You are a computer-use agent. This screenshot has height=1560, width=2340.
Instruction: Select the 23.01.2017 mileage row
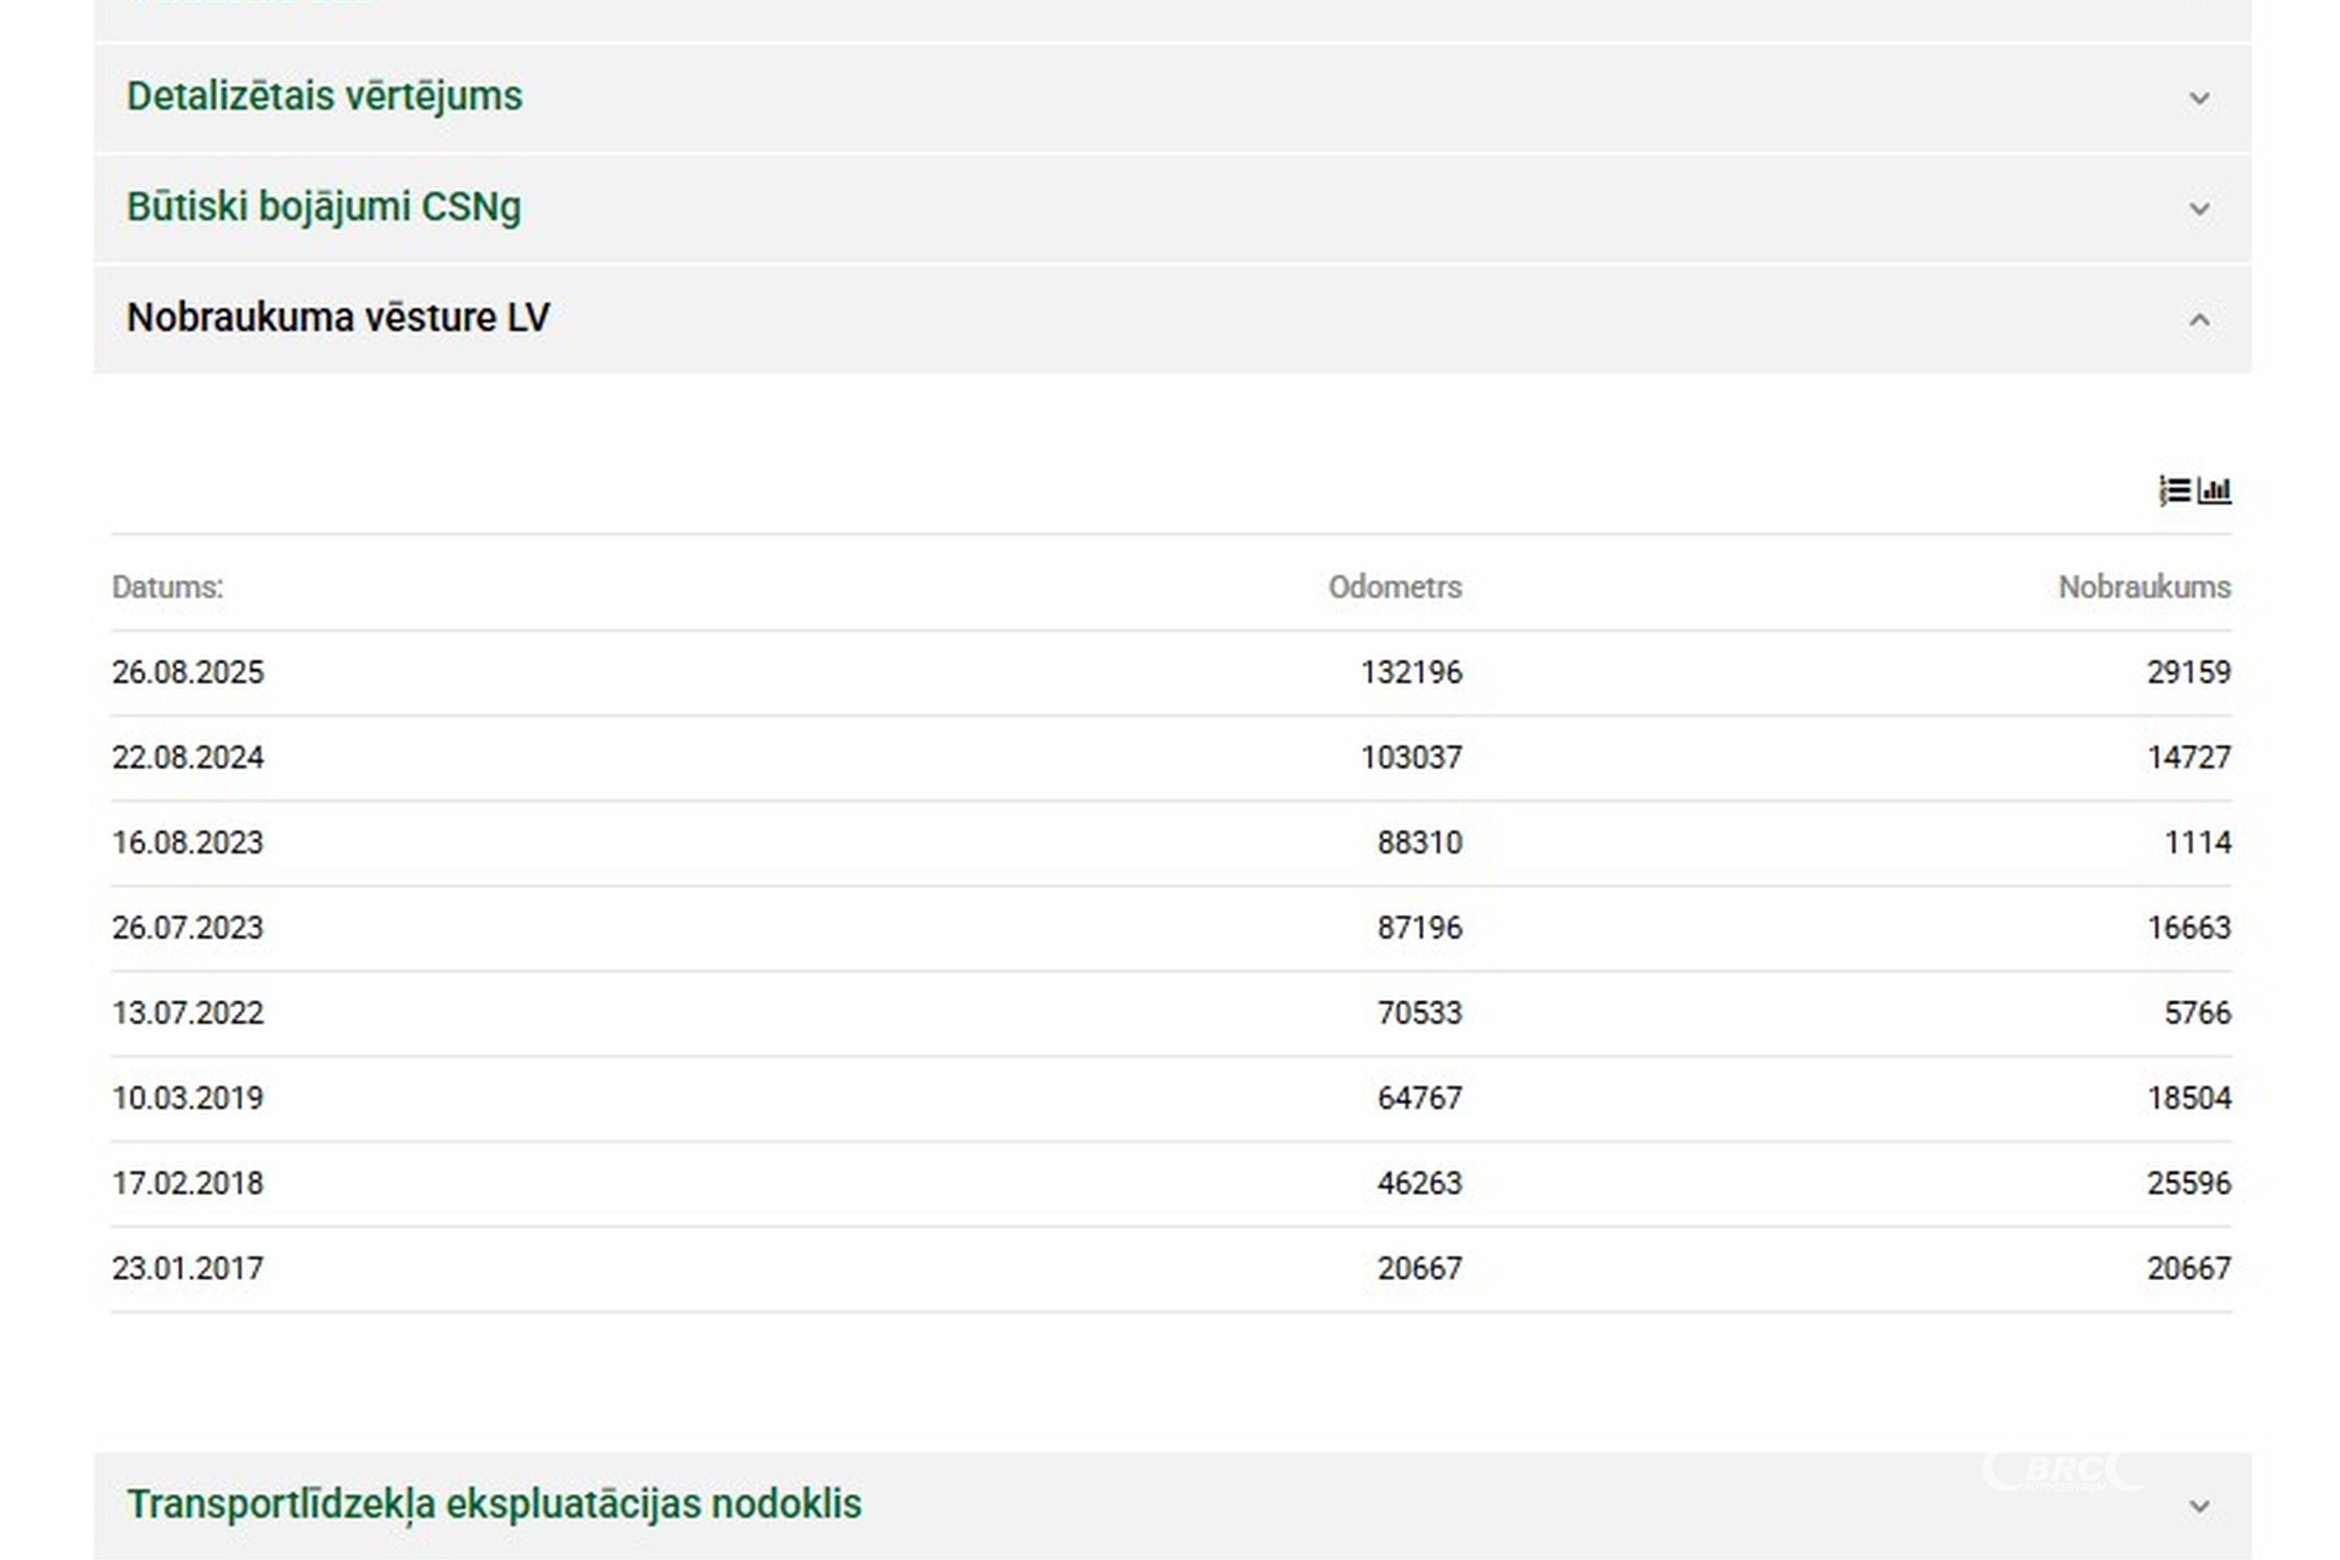click(1171, 1268)
